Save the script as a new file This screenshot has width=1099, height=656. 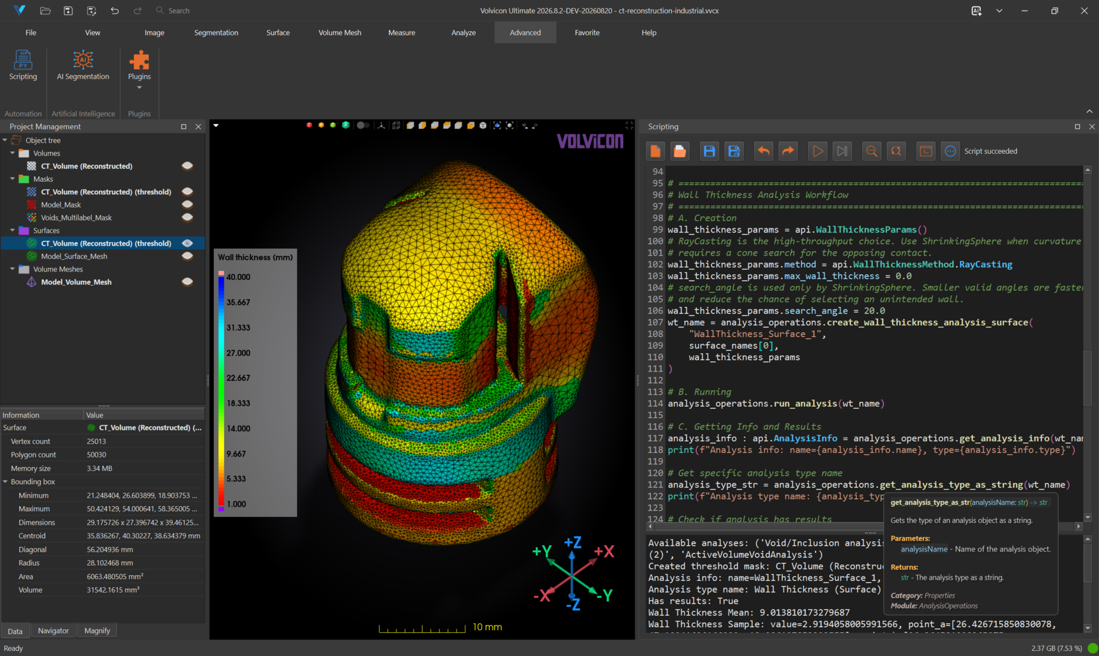(734, 151)
